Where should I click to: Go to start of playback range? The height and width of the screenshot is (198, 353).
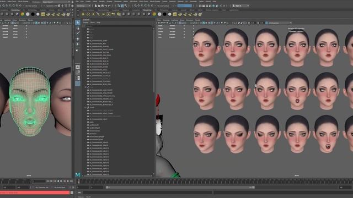tap(48, 181)
